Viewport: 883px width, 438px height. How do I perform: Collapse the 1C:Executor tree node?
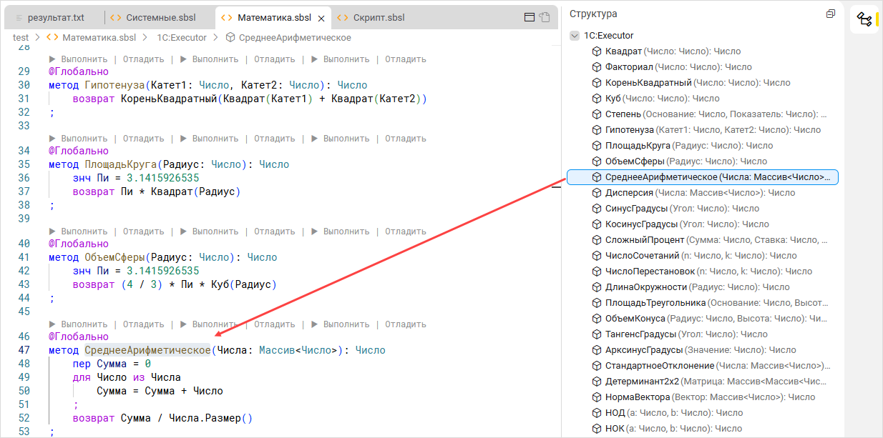[x=575, y=36]
